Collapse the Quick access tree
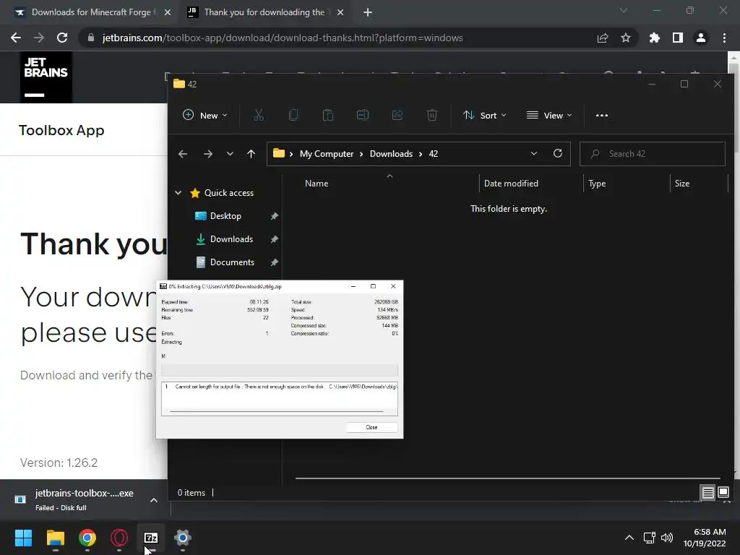 [178, 192]
